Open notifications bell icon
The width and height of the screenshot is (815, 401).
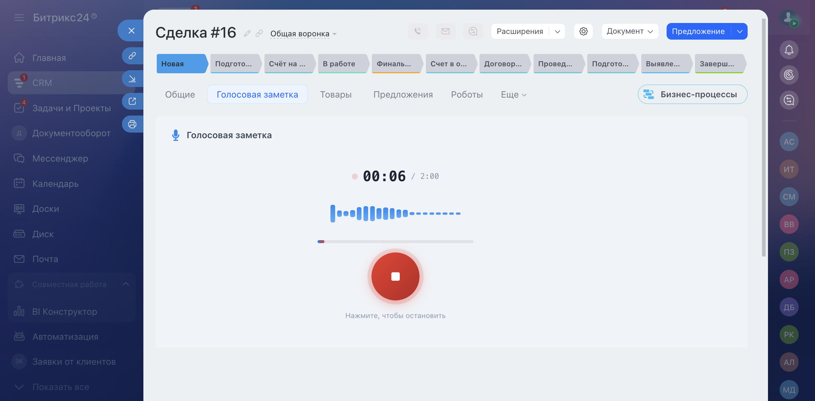789,50
